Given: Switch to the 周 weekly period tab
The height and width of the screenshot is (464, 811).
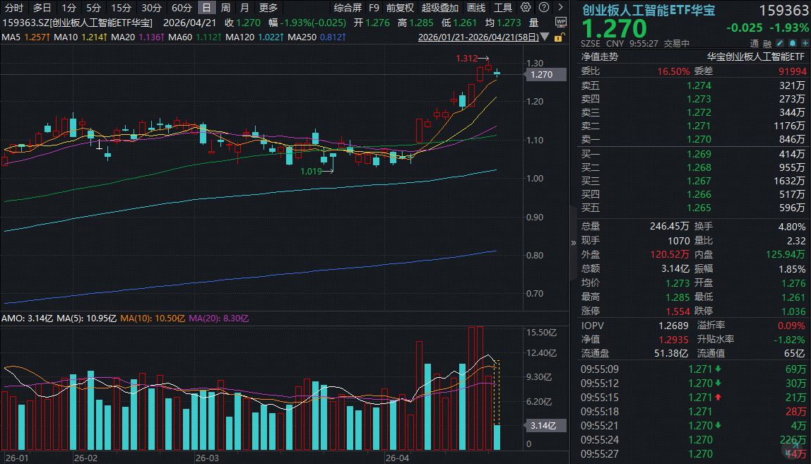Looking at the screenshot, I should click(x=225, y=8).
